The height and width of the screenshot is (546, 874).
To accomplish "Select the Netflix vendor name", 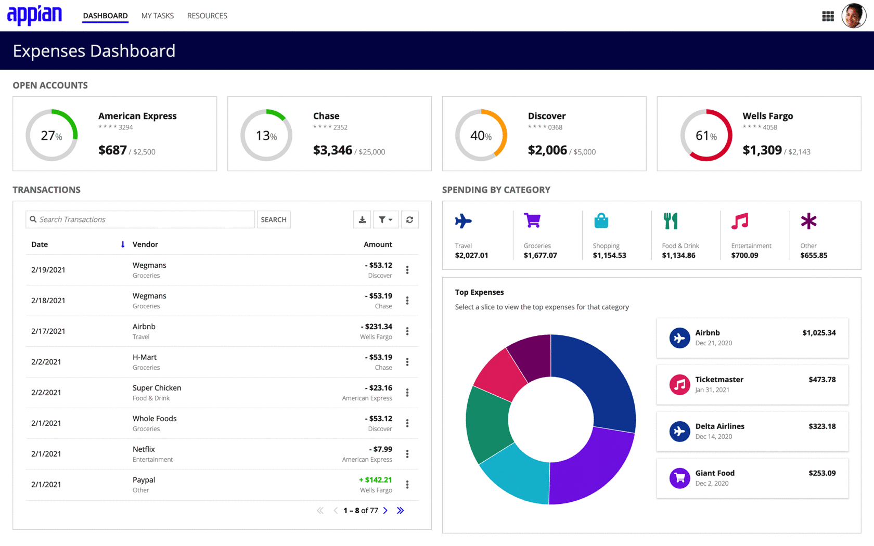I will (x=144, y=449).
